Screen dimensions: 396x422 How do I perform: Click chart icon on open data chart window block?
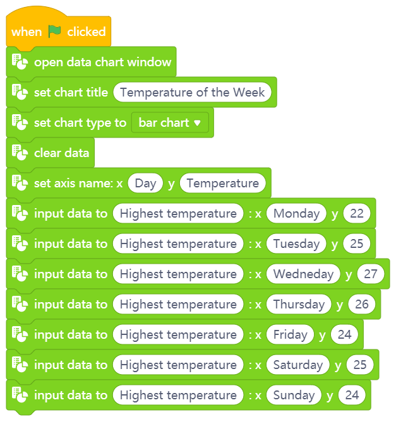[20, 62]
